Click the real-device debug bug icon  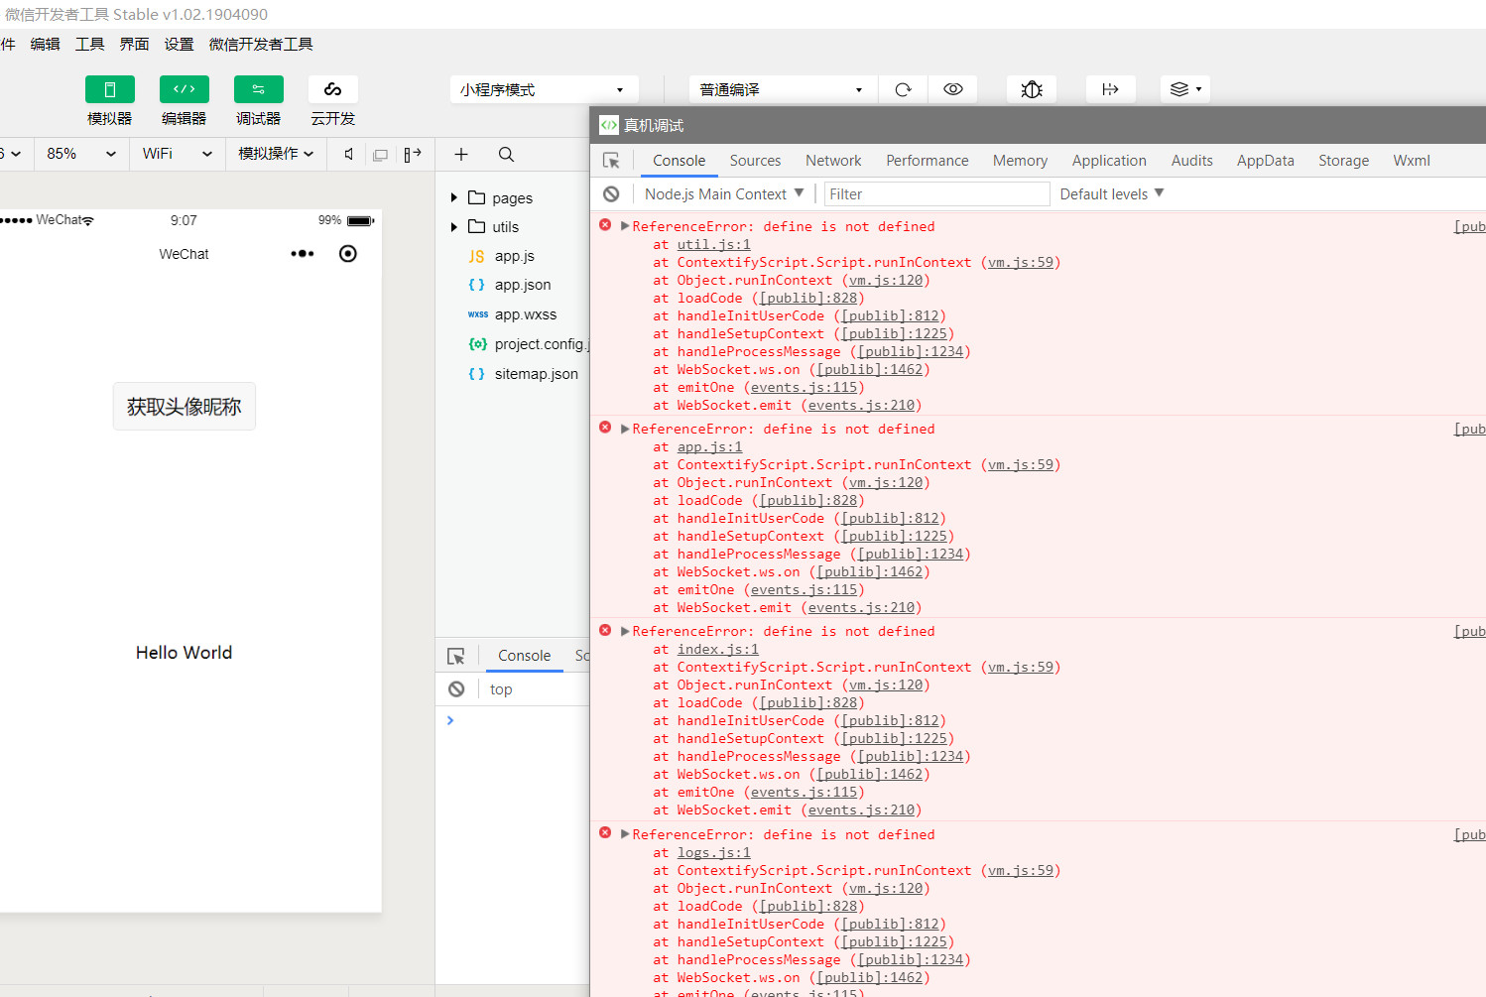1032,89
